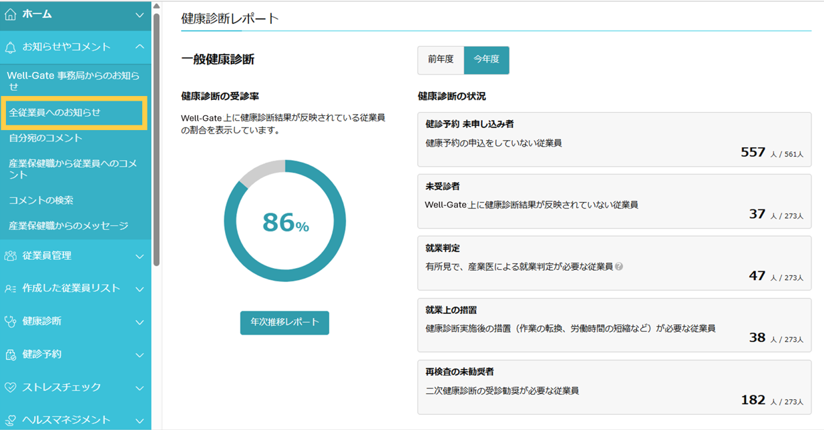Image resolution: width=824 pixels, height=430 pixels.
Task: Click the stethoscope icon beside 健康診断
Action: (10, 321)
